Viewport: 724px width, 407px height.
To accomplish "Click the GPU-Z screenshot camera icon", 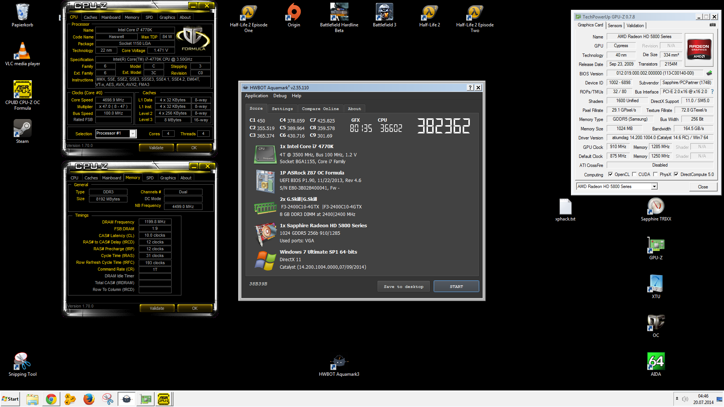I will [x=713, y=25].
